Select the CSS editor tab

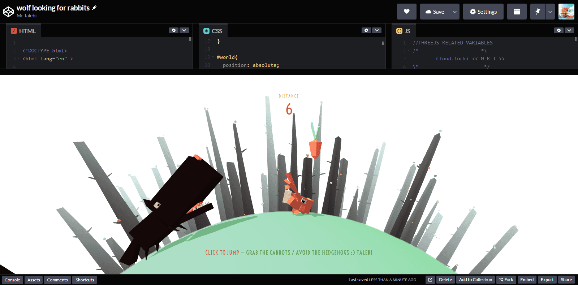click(x=213, y=31)
